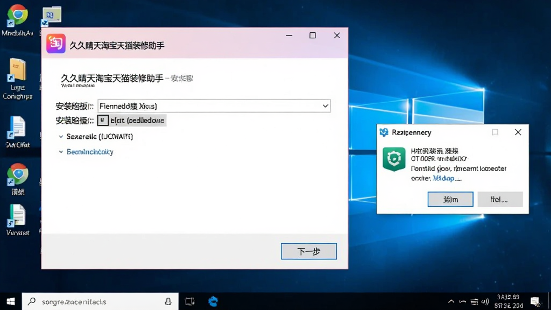Click the volume speaker icon in tray
This screenshot has width=551, height=310.
(485, 301)
